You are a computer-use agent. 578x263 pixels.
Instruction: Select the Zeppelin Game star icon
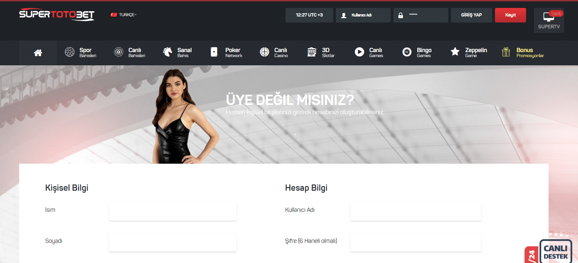tap(455, 52)
